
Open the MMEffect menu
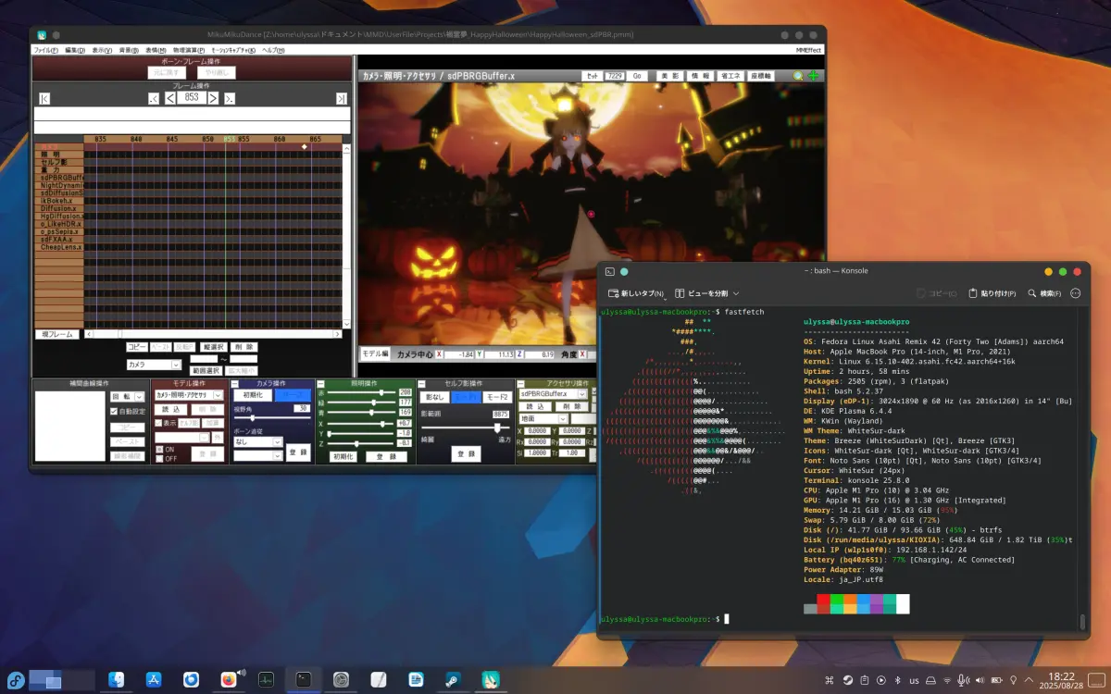[x=807, y=50]
